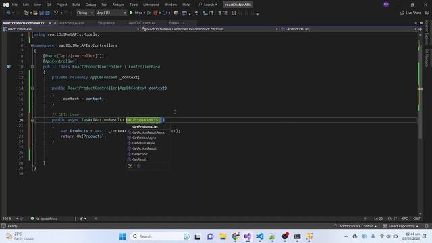
Task: Click the No issues found indicator
Action: [x=44, y=219]
